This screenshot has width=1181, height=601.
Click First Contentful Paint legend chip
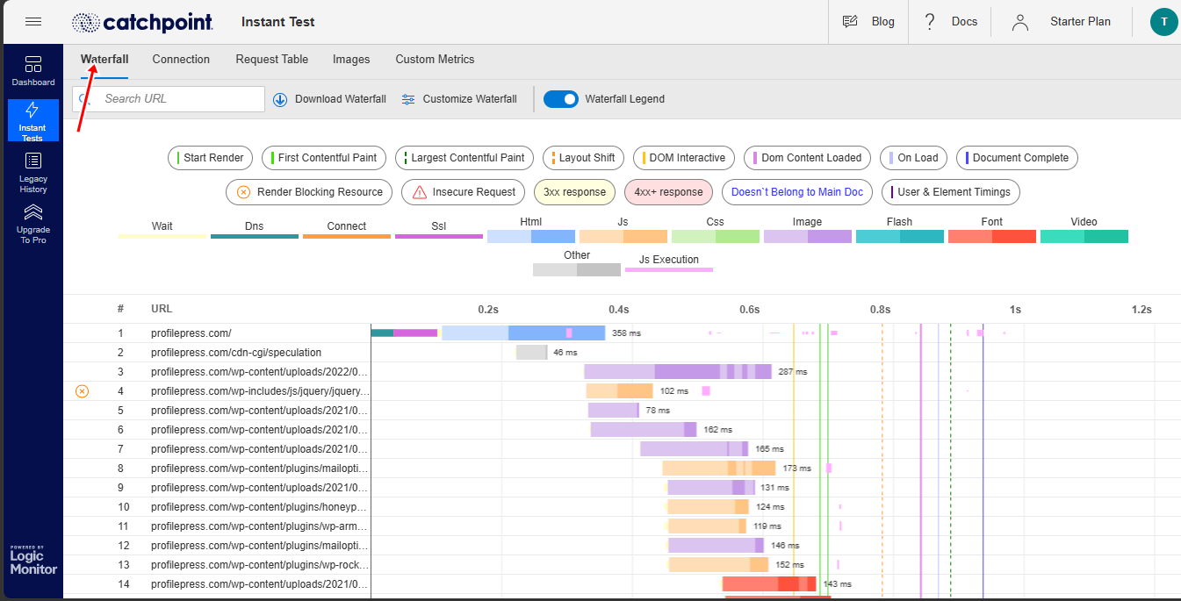(324, 158)
